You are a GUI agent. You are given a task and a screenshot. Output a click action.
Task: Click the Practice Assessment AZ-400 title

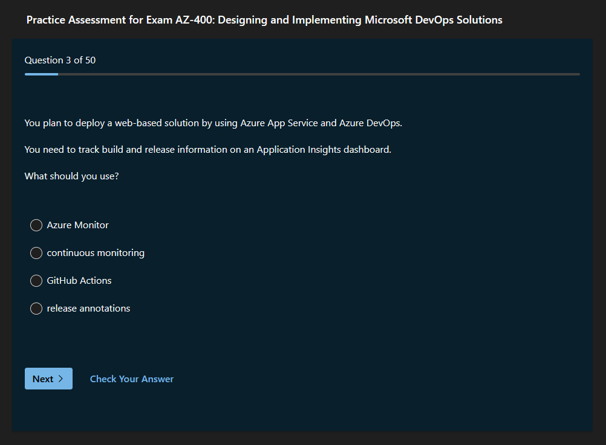coord(264,20)
